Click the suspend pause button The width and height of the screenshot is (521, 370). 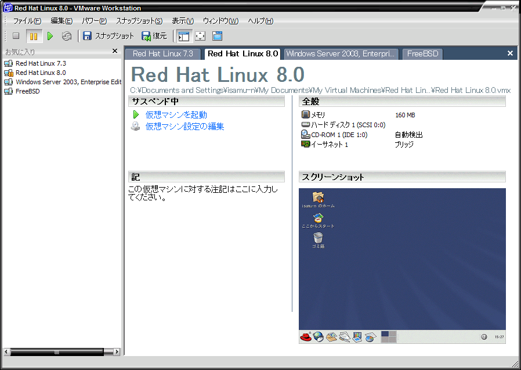[x=34, y=36]
